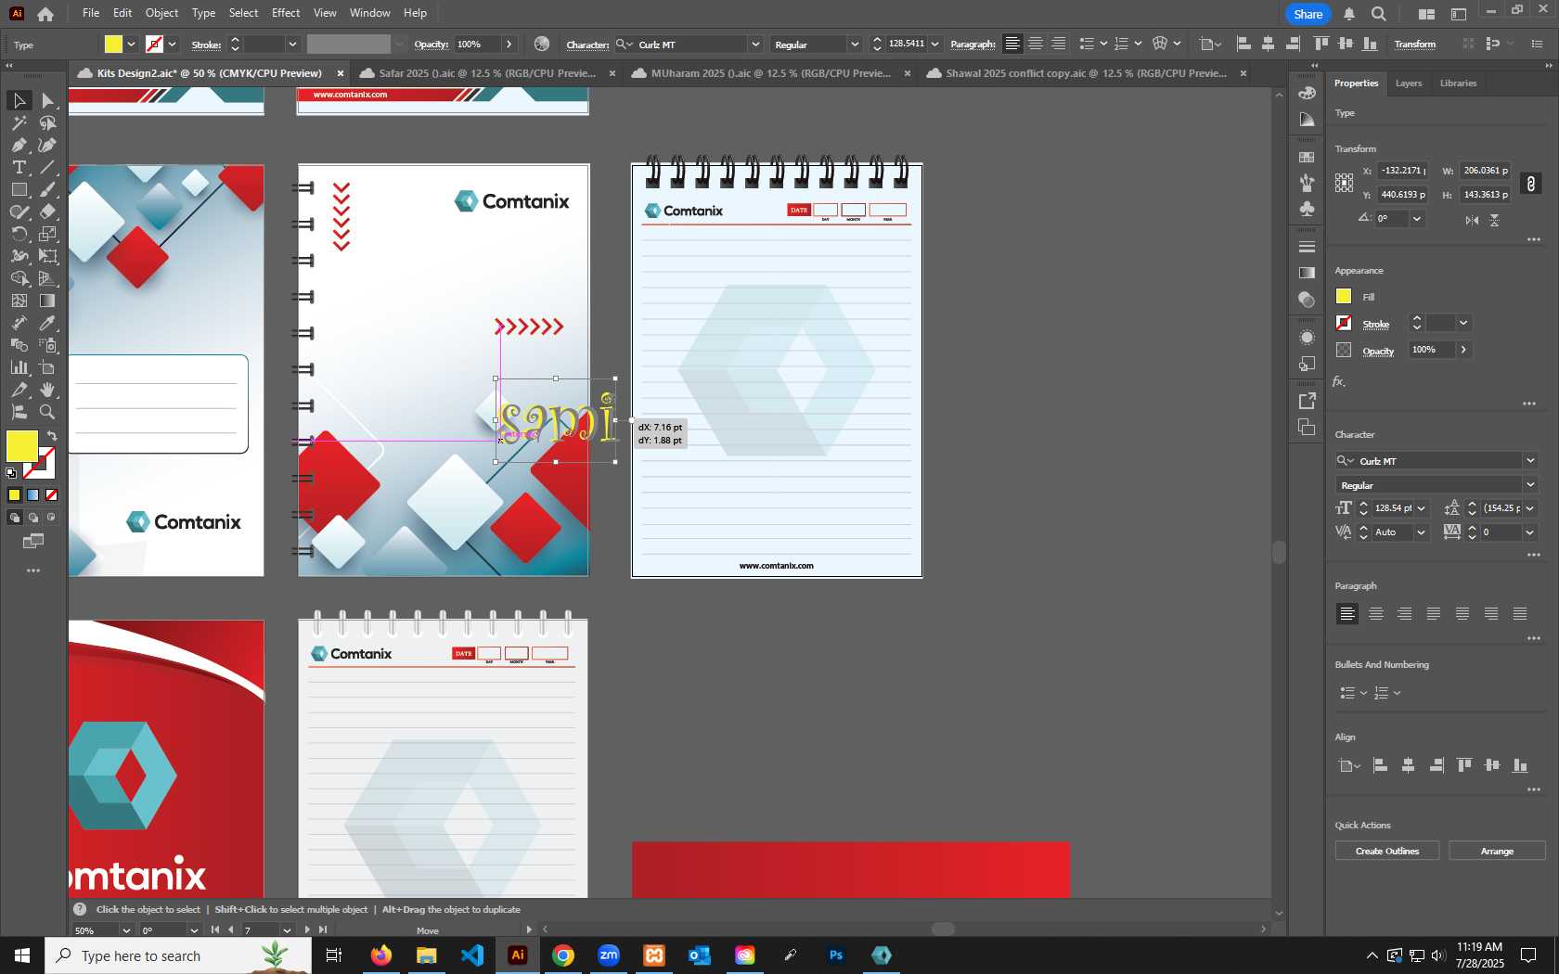1559x974 pixels.
Task: Set fill type to None in toolbar
Action: [52, 495]
